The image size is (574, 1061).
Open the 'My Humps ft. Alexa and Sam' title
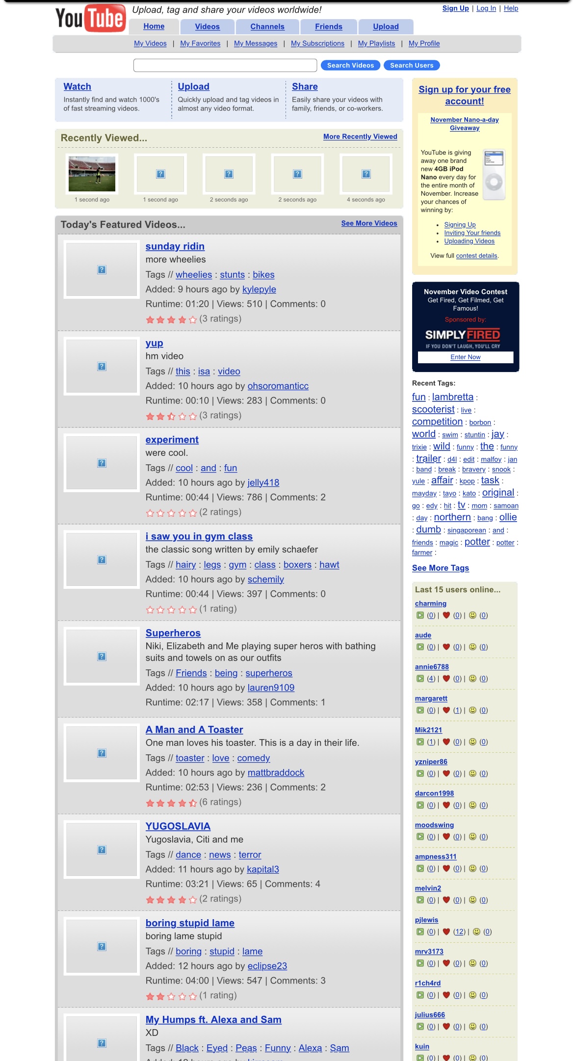coord(213,1020)
